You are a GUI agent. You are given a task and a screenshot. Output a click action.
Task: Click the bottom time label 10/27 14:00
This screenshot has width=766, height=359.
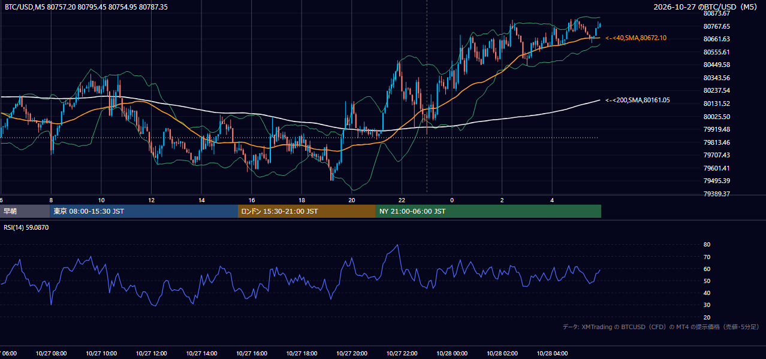click(x=201, y=353)
